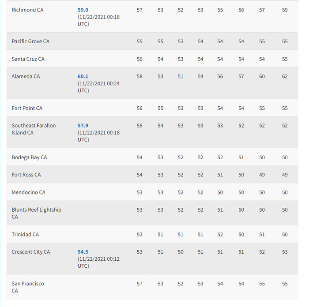Click the Southeast Farallon Island CA name

click(34, 129)
